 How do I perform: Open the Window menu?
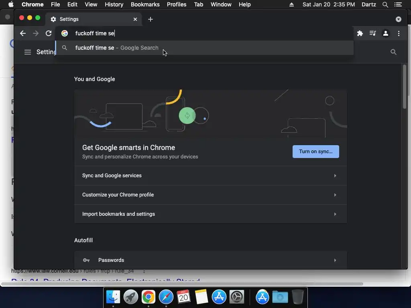[221, 4]
